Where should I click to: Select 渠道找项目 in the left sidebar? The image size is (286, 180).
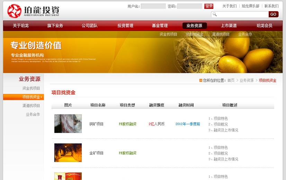[31, 106]
